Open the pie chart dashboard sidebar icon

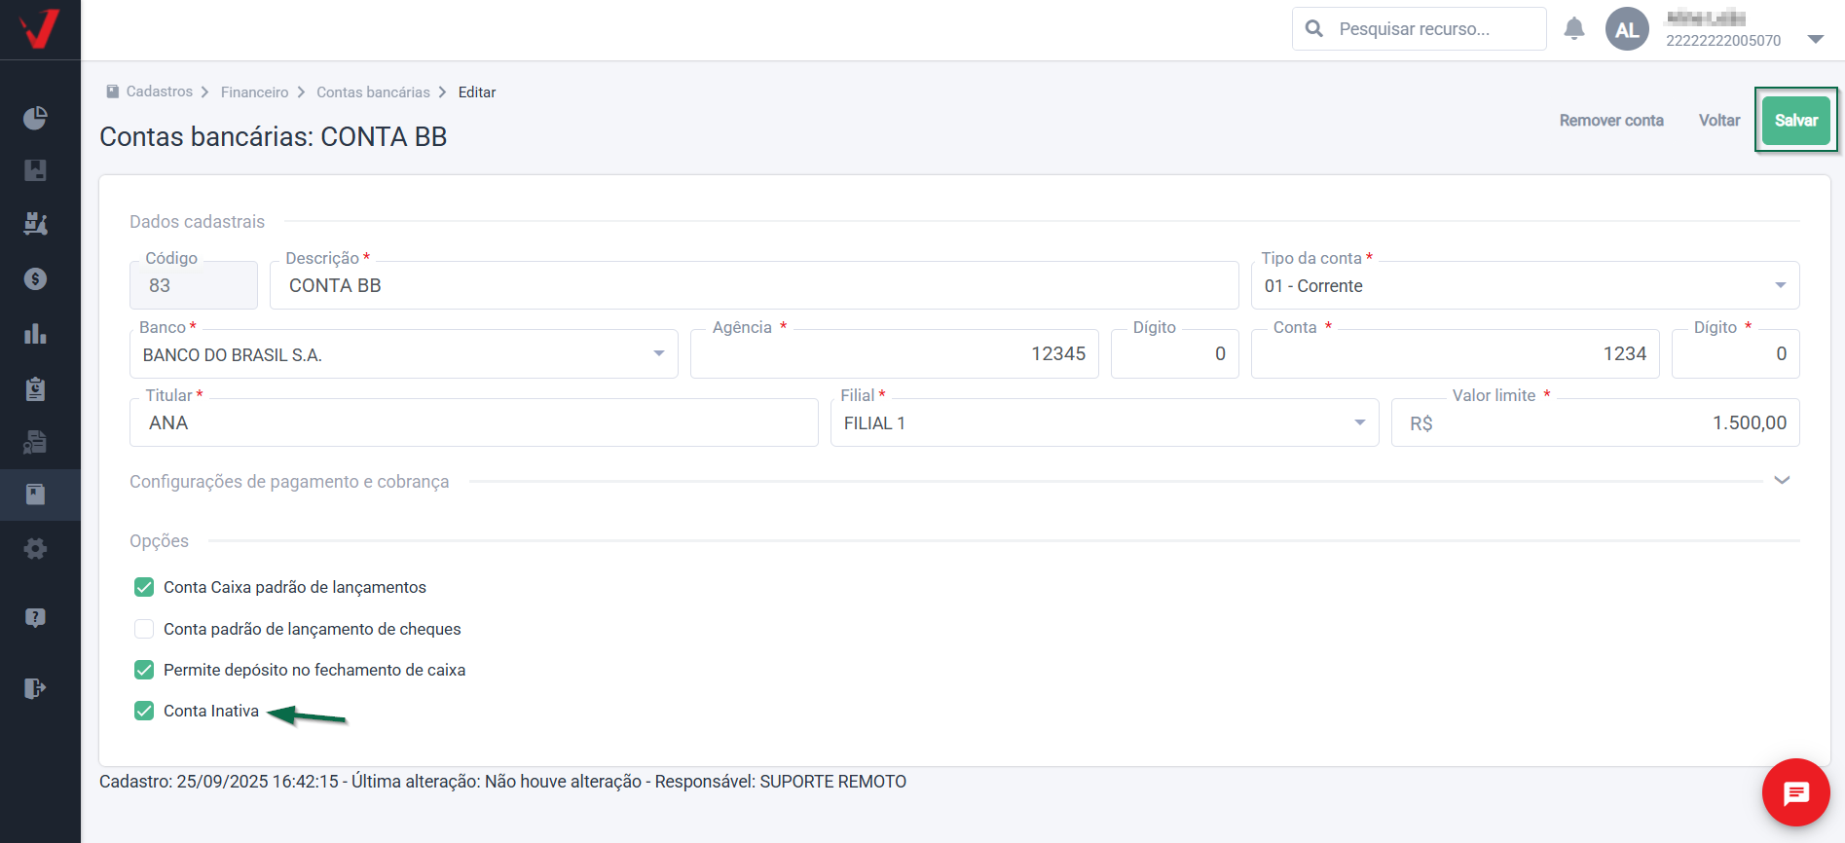tap(35, 119)
